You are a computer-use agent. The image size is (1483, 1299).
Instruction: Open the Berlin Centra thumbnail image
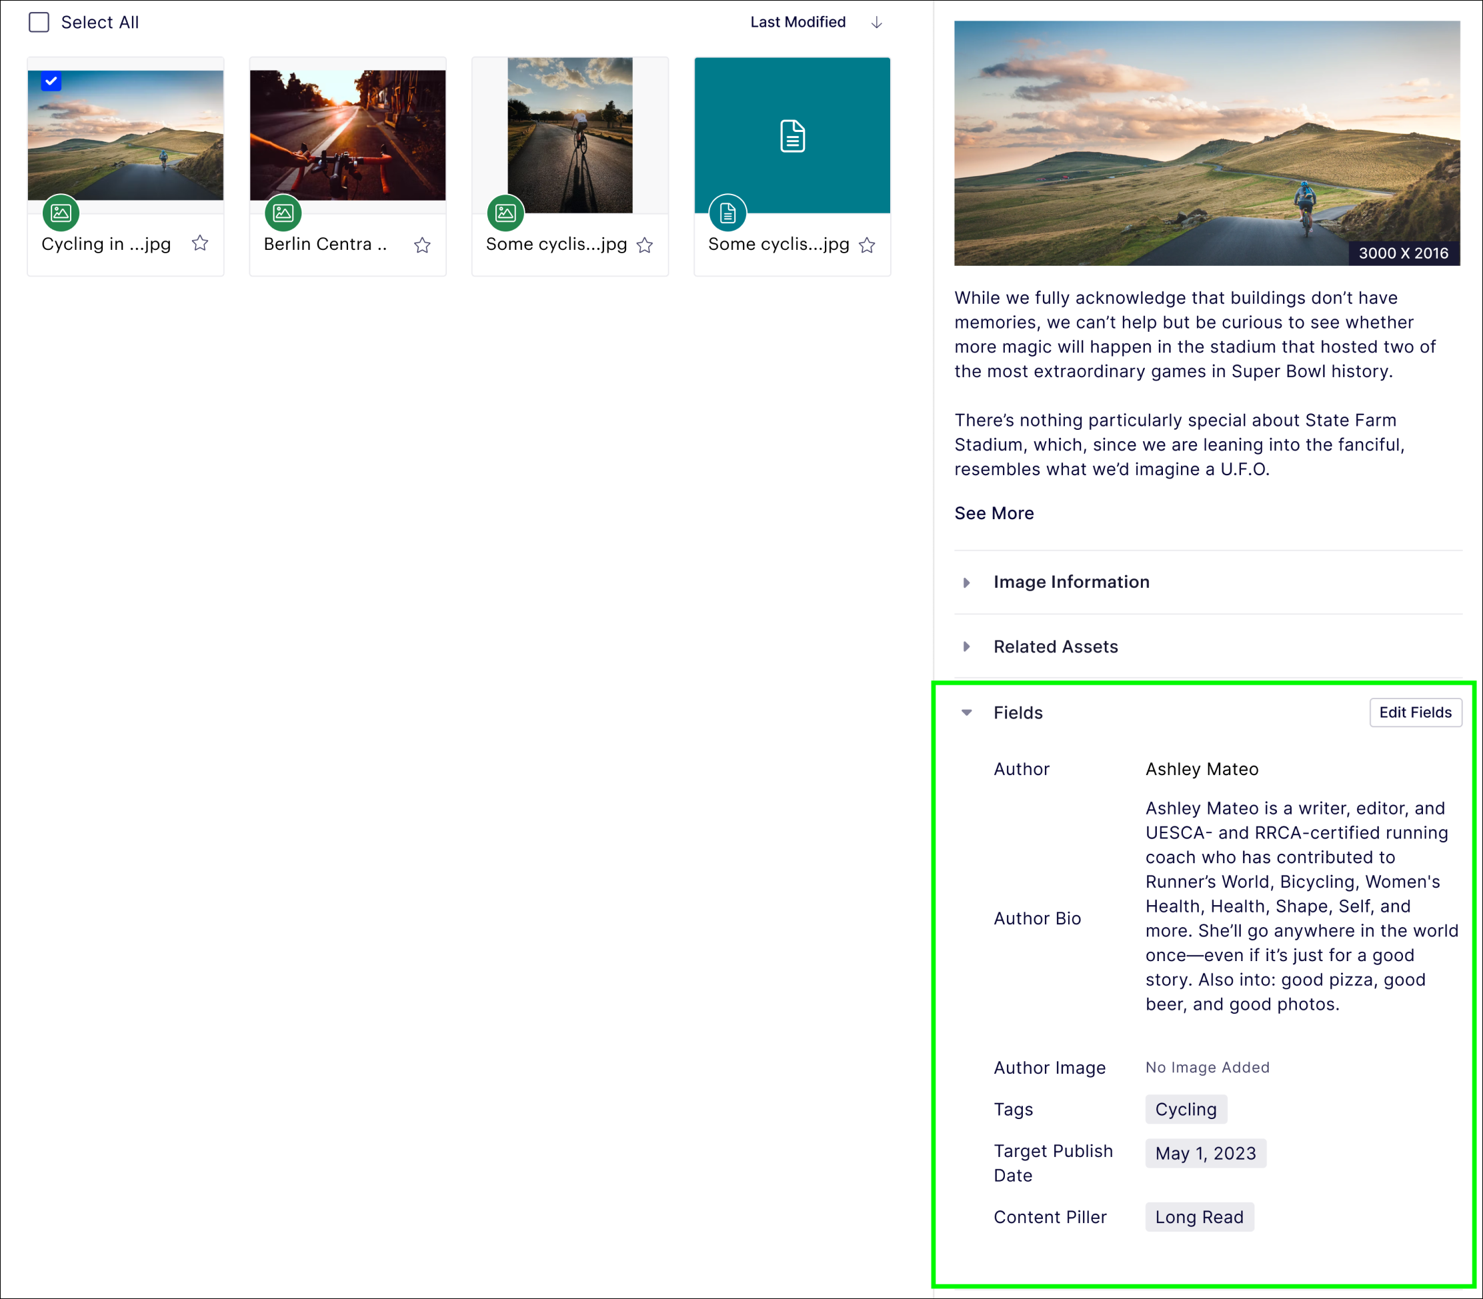point(347,135)
